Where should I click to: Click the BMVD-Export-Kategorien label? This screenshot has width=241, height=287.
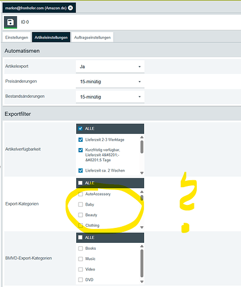29,258
